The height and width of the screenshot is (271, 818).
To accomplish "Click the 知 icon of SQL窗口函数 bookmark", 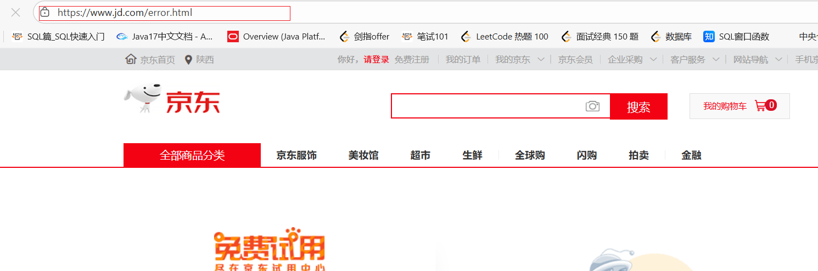I will point(709,37).
